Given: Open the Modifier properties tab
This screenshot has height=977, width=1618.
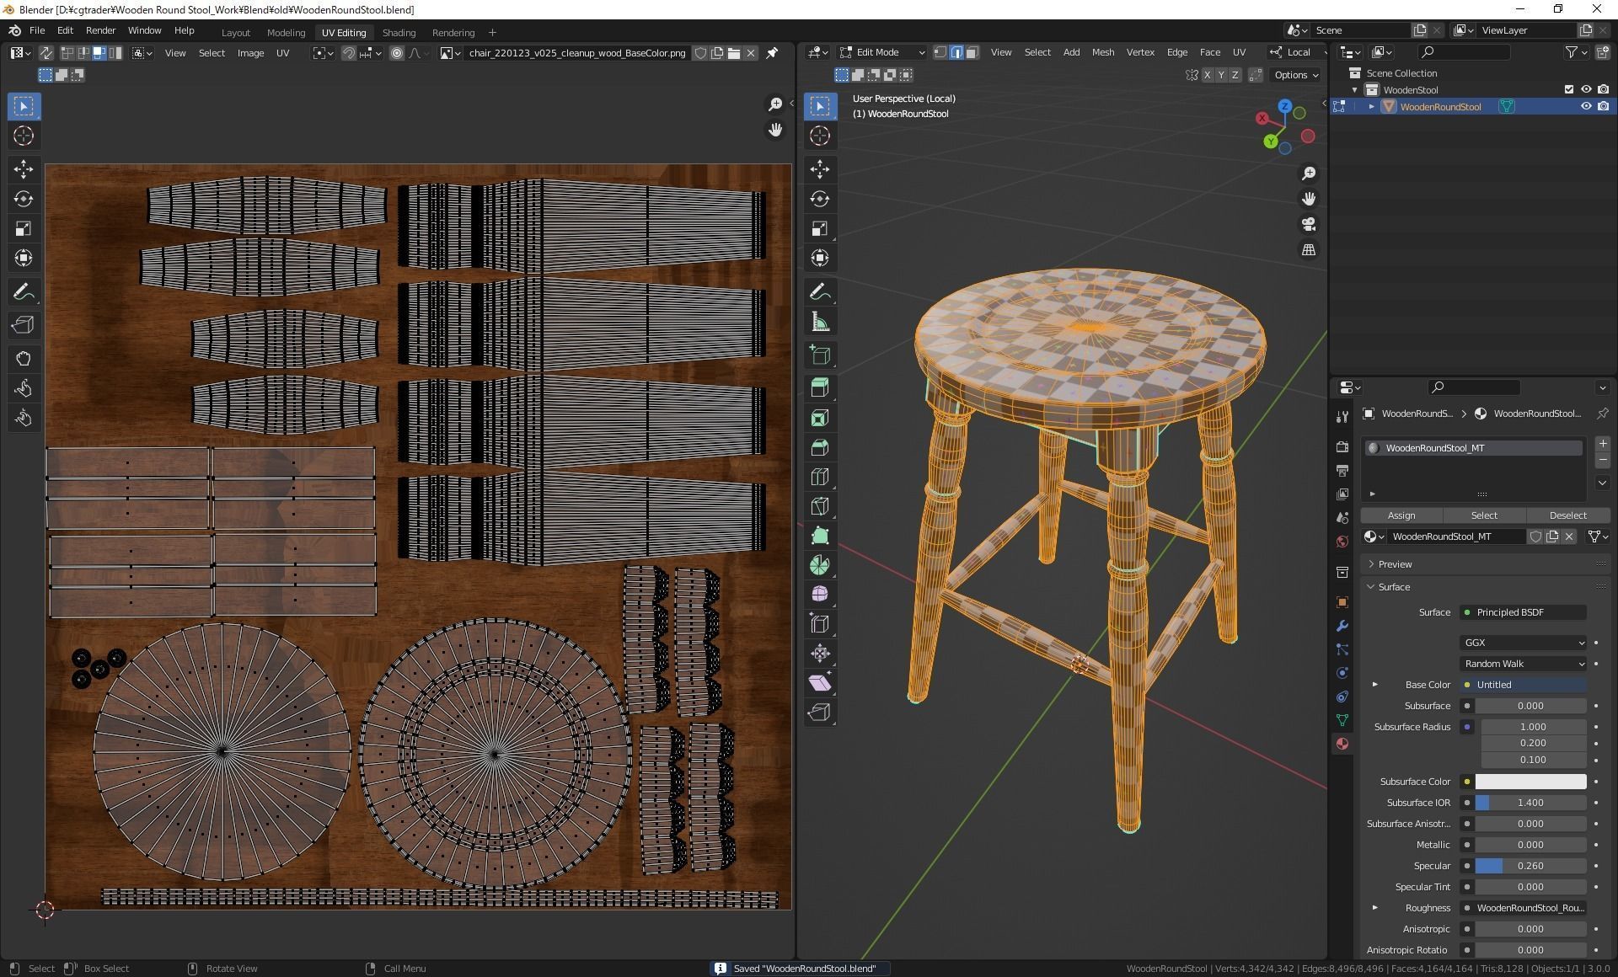Looking at the screenshot, I should pyautogui.click(x=1342, y=626).
